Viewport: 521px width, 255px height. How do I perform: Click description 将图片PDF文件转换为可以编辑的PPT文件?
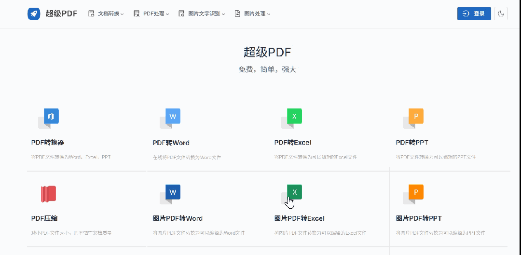click(440, 233)
